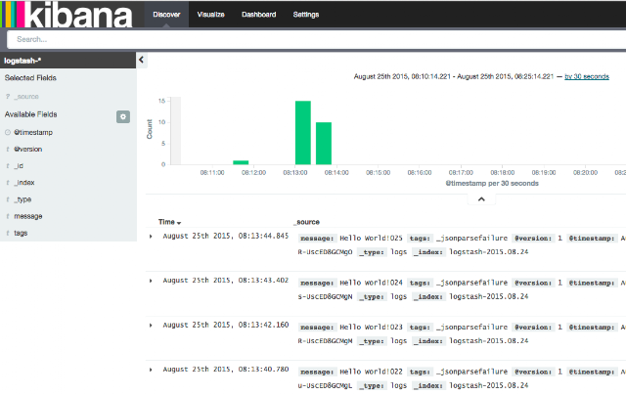The height and width of the screenshot is (395, 626).
Task: Click the Hello World!024 message text
Action: [371, 283]
